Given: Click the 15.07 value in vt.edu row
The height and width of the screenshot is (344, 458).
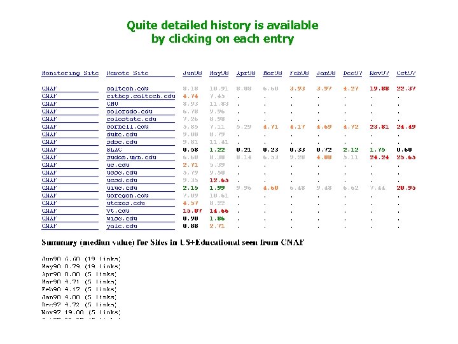Looking at the screenshot, I should [x=192, y=211].
